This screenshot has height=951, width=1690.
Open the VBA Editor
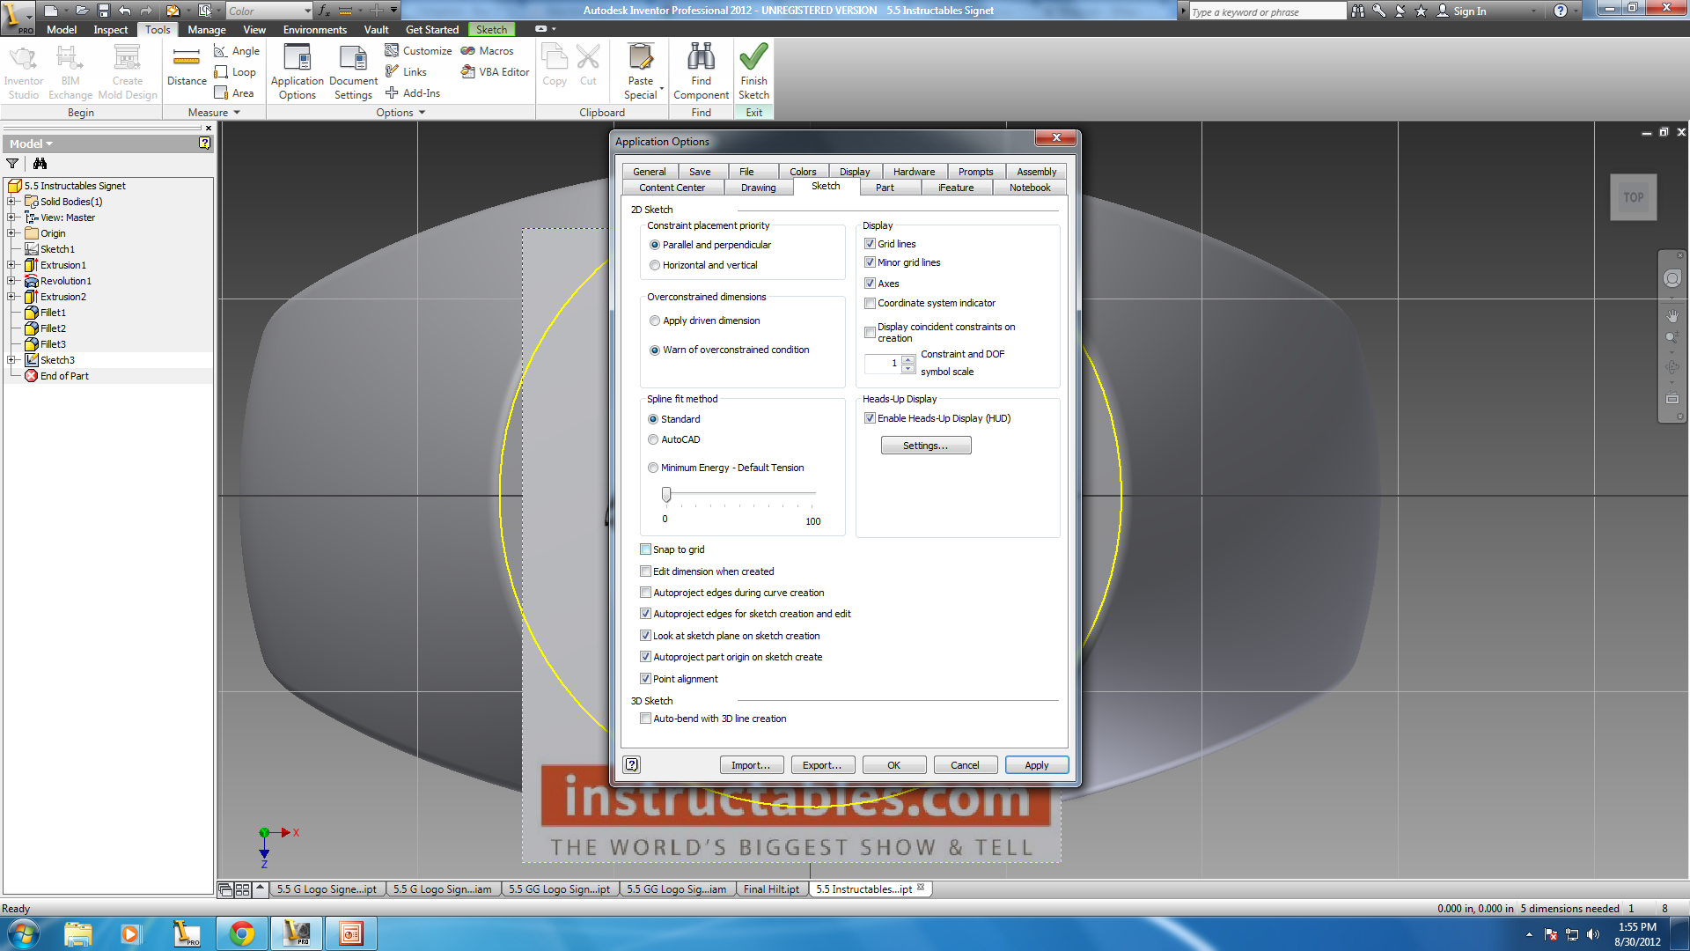495,72
